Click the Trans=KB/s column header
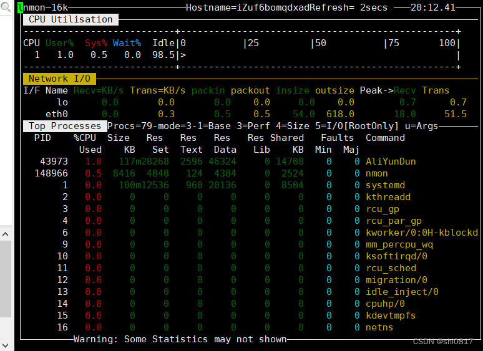483x351 pixels. [157, 90]
